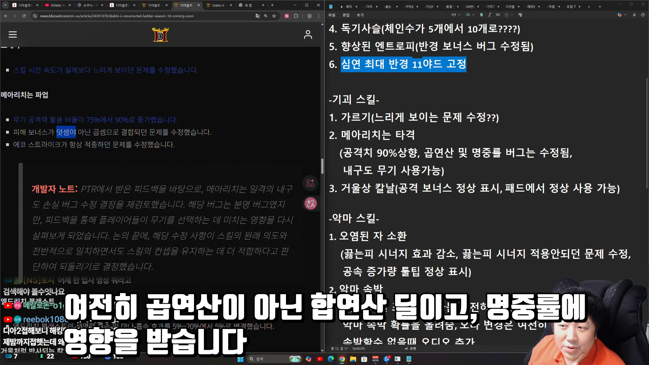Viewport: 649px width, 365px height.
Task: Open Copilot from the taskbar
Action: (x=308, y=359)
